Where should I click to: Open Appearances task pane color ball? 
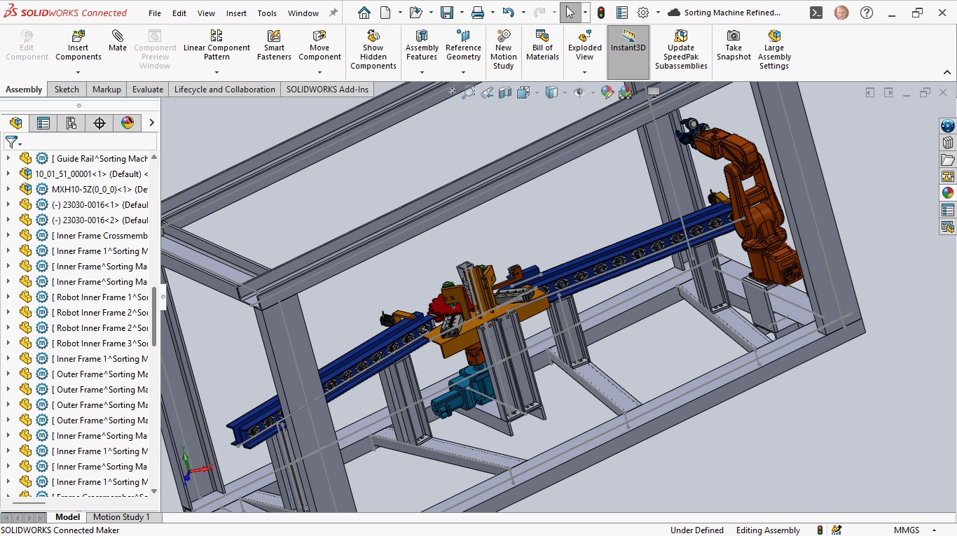(947, 193)
